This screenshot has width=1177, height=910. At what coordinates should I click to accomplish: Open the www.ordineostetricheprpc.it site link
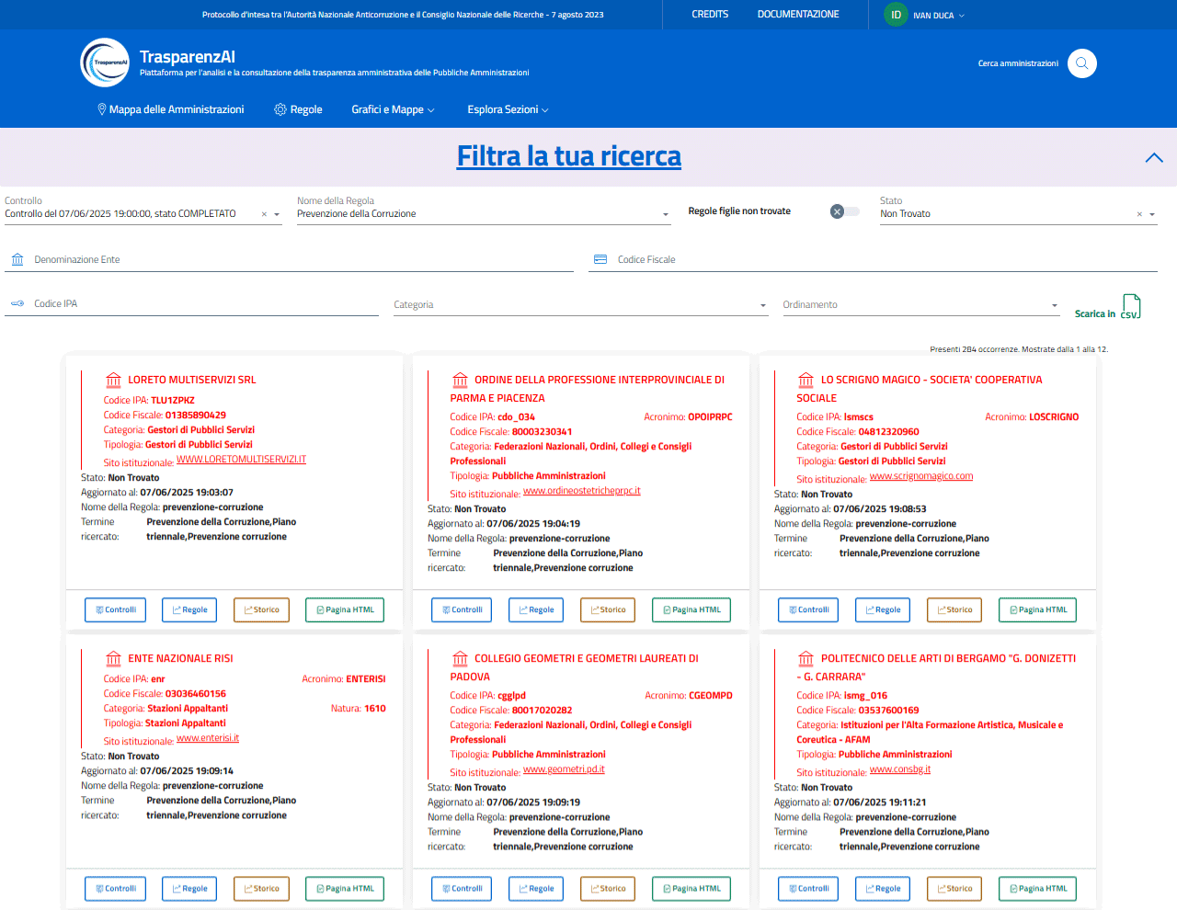[x=582, y=490]
